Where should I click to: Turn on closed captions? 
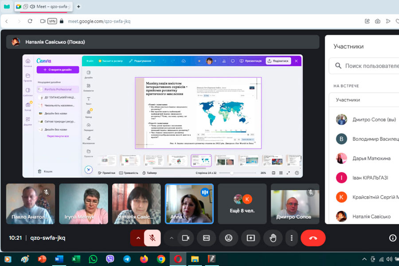pyautogui.click(x=207, y=238)
